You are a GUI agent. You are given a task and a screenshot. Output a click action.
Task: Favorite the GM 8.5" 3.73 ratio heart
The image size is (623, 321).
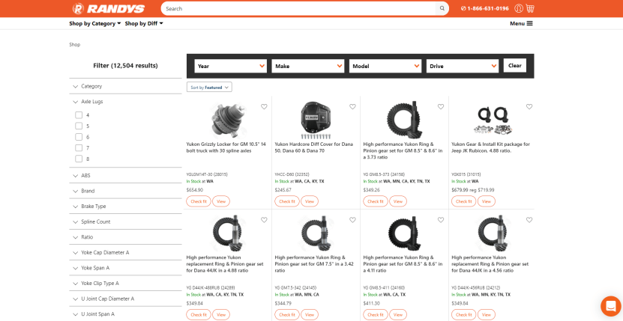click(x=441, y=107)
